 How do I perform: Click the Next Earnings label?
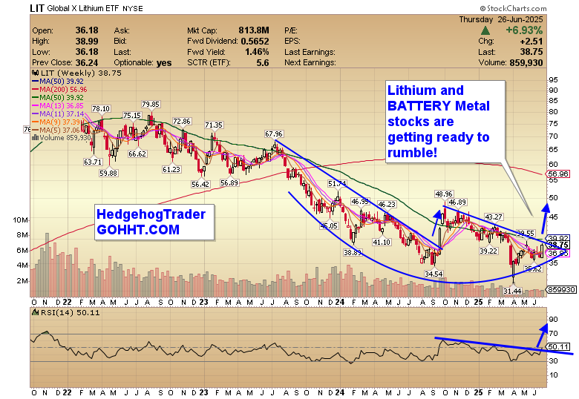pyautogui.click(x=310, y=62)
